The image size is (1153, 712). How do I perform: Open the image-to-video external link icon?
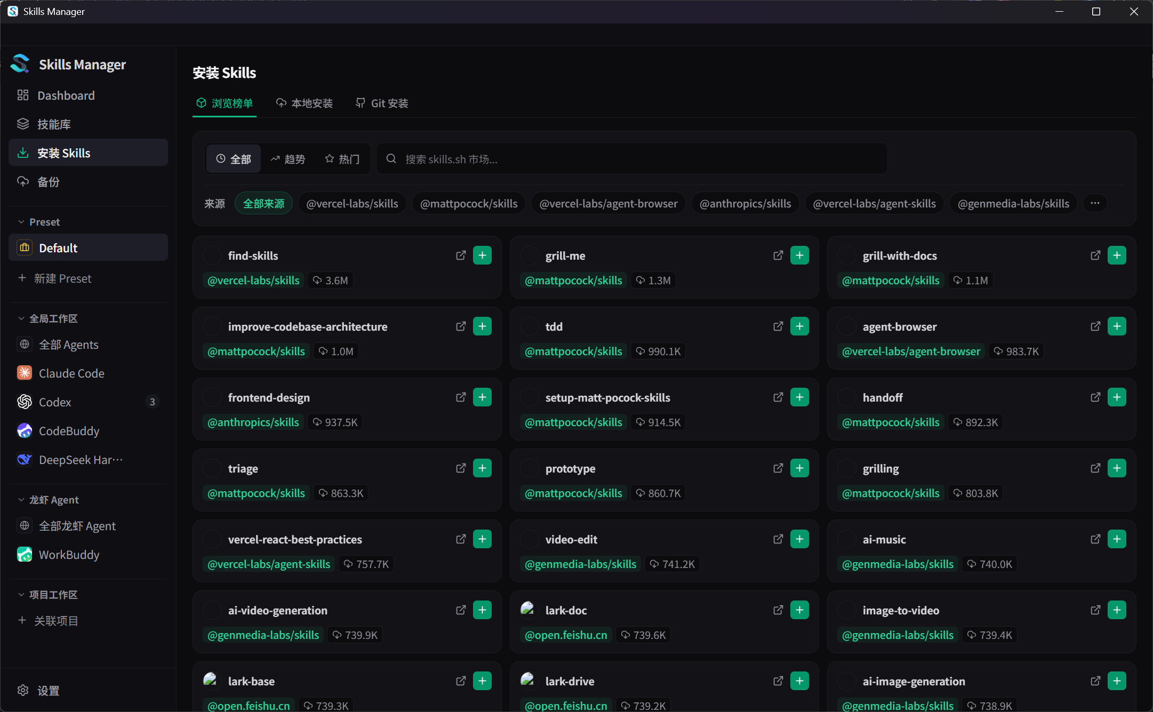coord(1095,610)
